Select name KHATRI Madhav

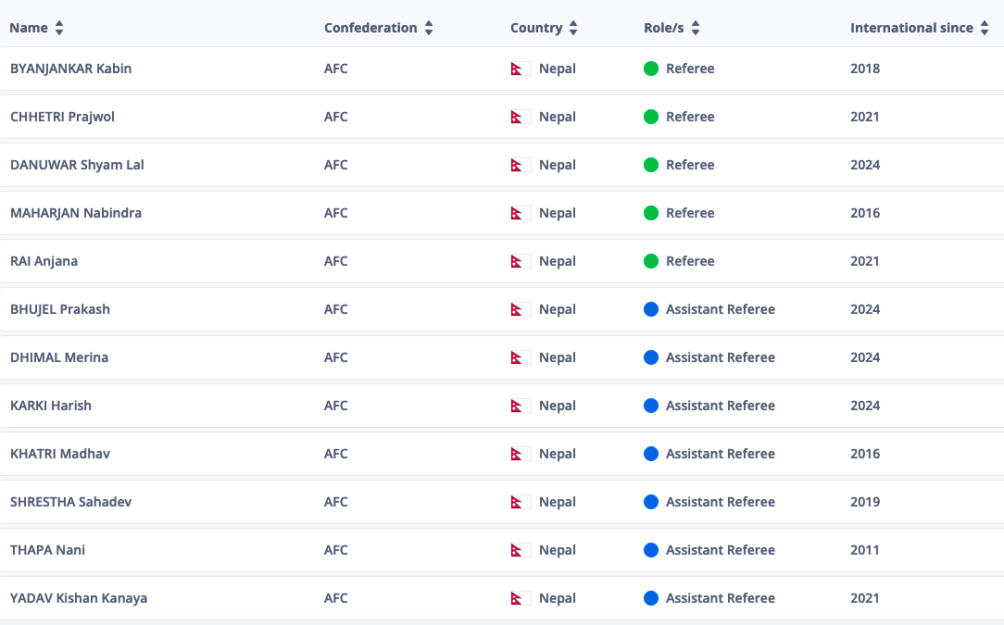[60, 454]
